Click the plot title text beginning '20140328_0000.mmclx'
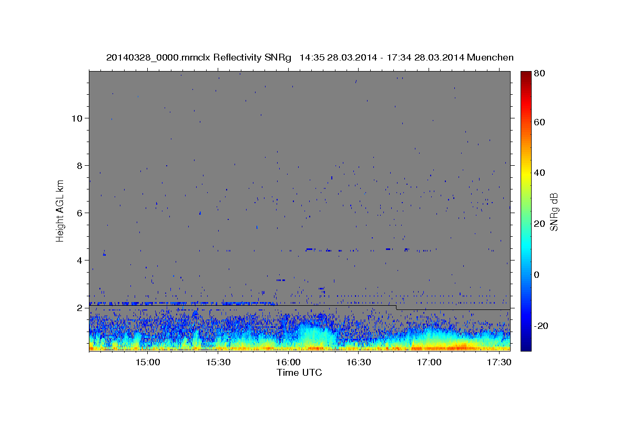The height and width of the screenshot is (421, 631). (x=310, y=57)
